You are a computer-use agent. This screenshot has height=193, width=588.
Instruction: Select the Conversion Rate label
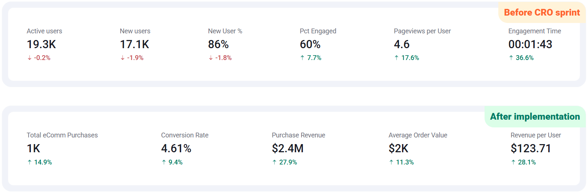(185, 135)
